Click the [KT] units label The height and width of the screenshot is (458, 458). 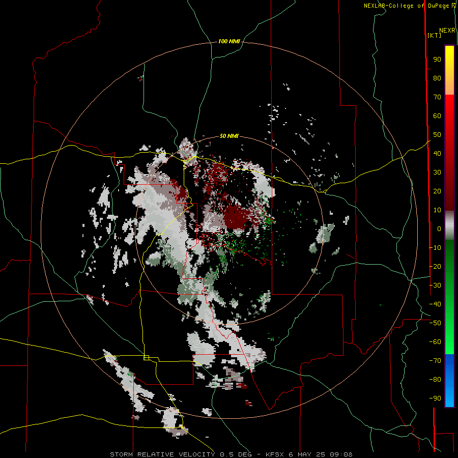coord(434,35)
